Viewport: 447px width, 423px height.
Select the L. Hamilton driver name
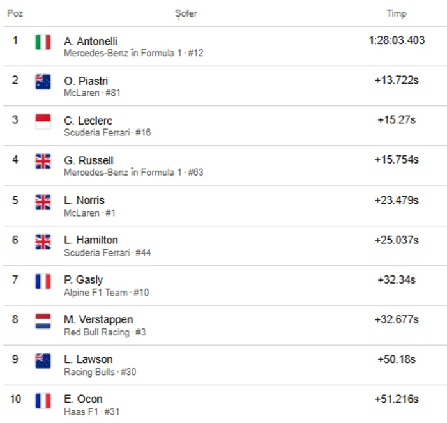click(x=91, y=240)
